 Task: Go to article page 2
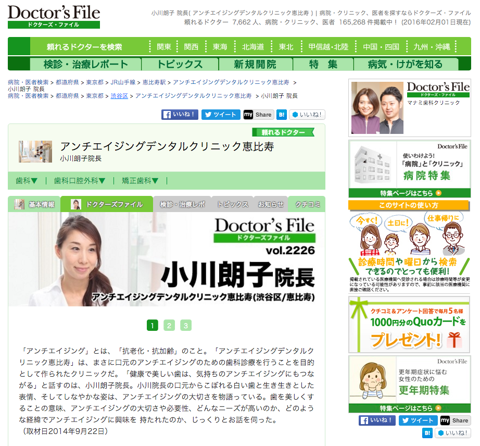coord(169,325)
